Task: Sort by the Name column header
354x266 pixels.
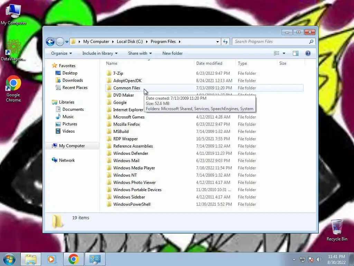Action: pos(149,63)
